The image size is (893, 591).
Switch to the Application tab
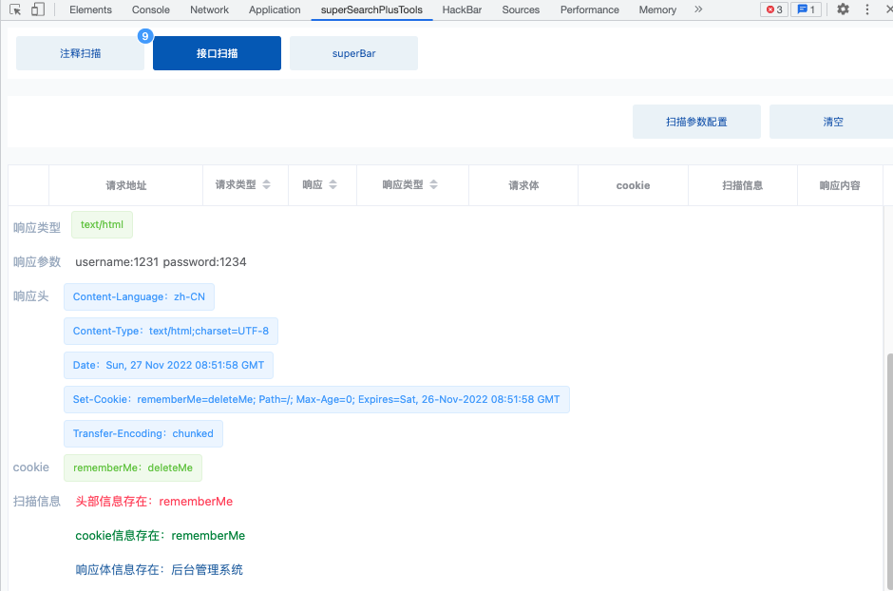click(x=275, y=10)
